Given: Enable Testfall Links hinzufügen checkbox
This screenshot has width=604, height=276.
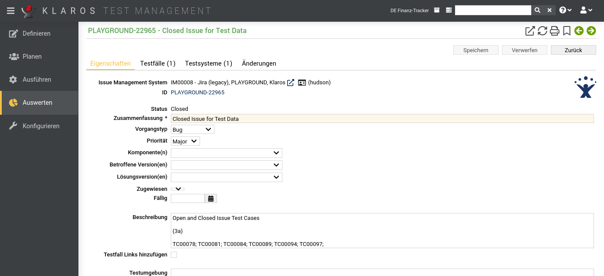Looking at the screenshot, I should [174, 255].
